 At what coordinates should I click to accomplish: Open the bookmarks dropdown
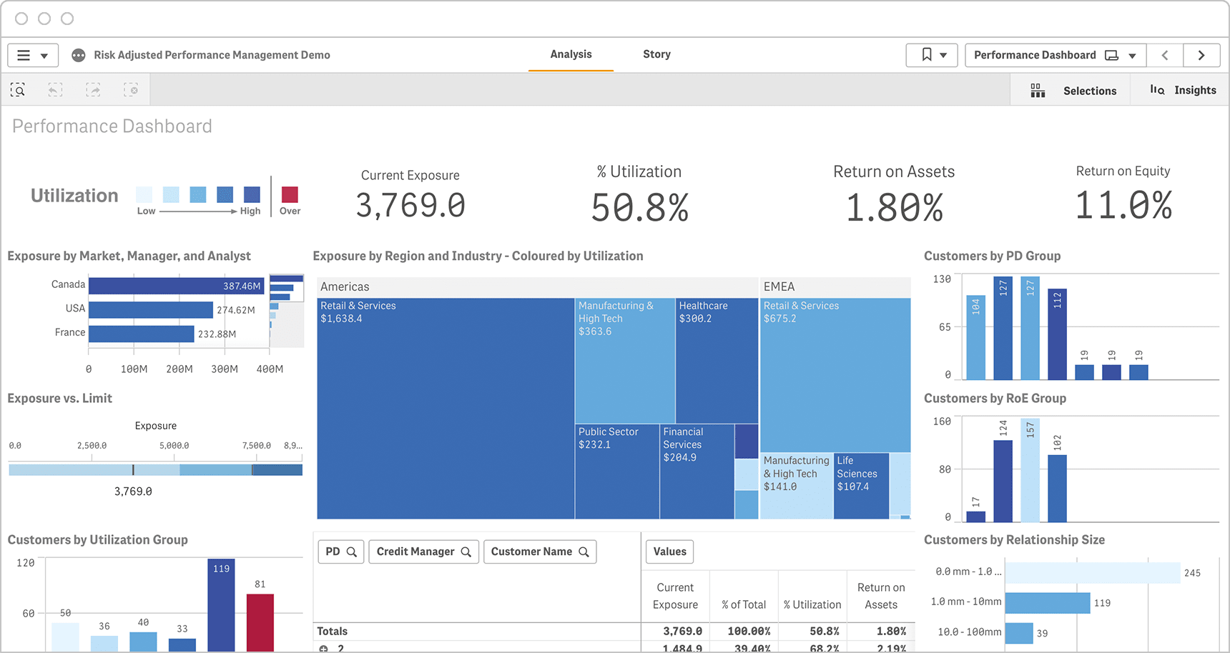(x=932, y=55)
